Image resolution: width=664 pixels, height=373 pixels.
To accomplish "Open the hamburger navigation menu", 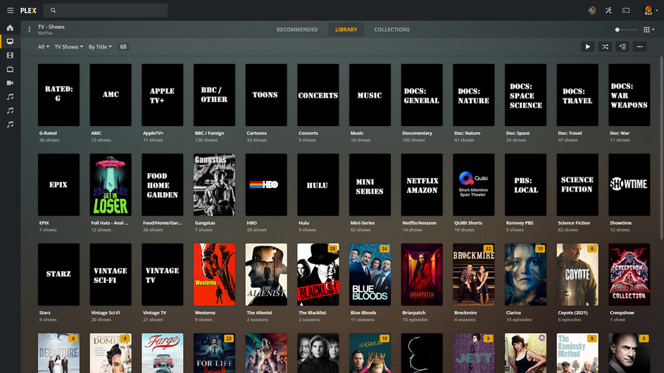I will pos(10,10).
